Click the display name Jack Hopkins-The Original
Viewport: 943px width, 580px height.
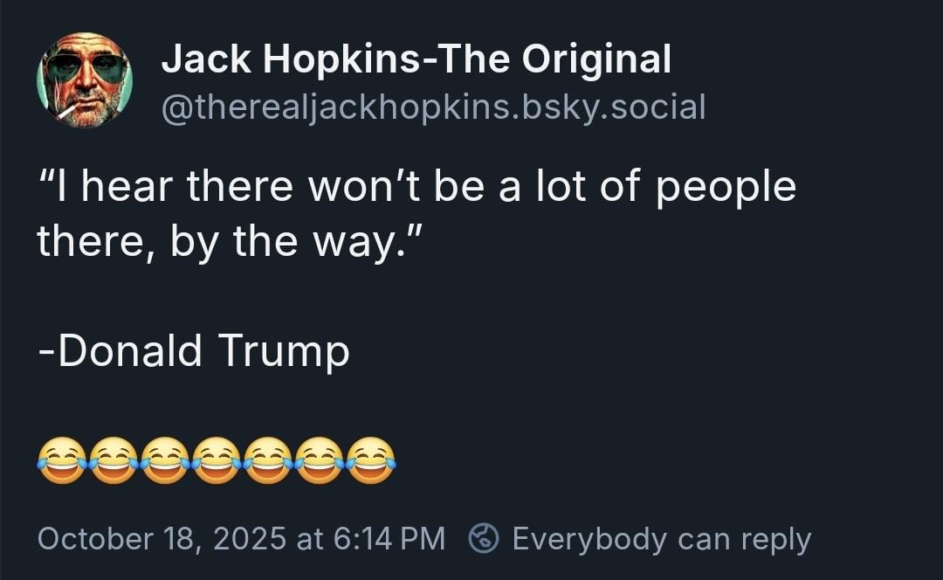pyautogui.click(x=416, y=59)
